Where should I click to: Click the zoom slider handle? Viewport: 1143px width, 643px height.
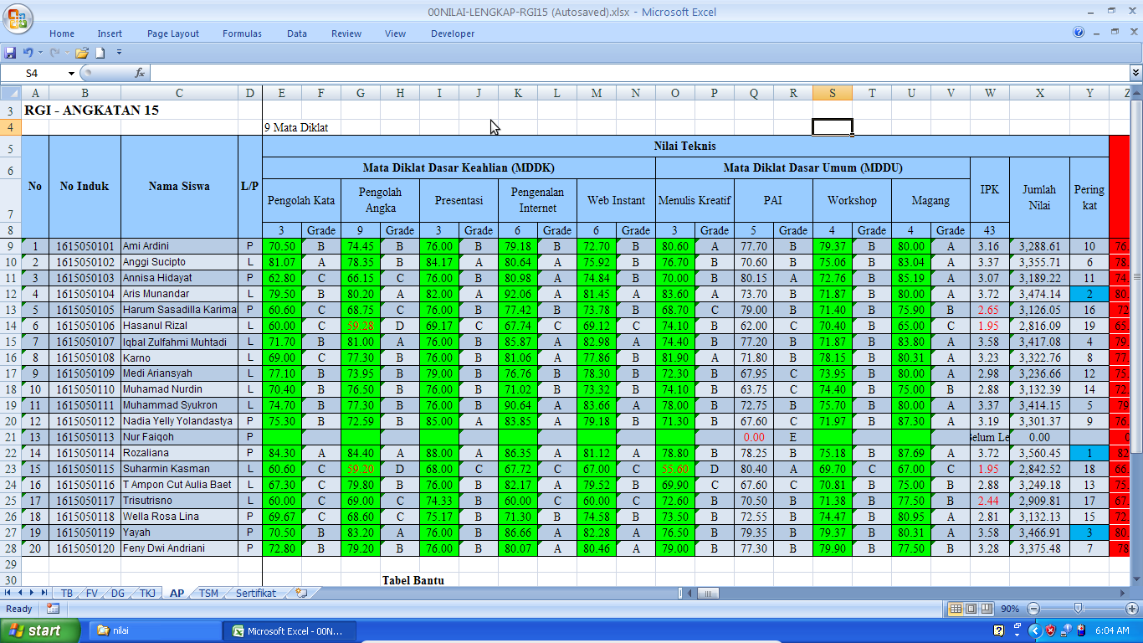click(1078, 609)
